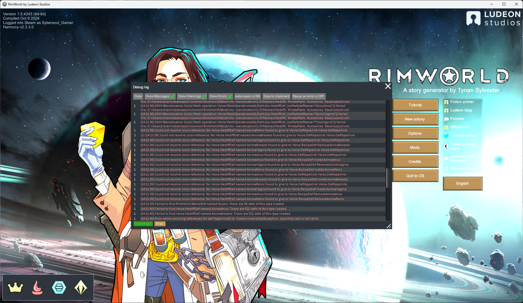
Task: Click the Anomaly expansion diamond icon
Action: tap(81, 288)
